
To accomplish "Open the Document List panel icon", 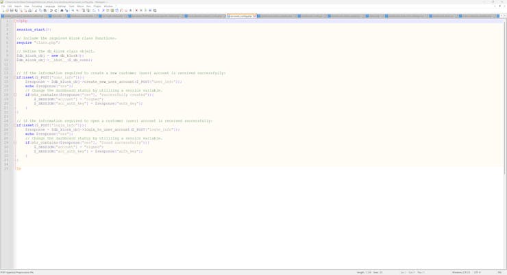I will coord(116,11).
